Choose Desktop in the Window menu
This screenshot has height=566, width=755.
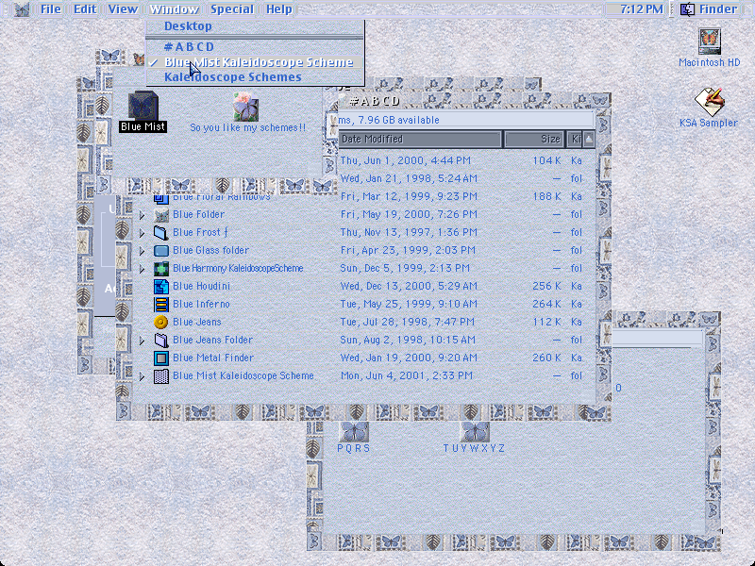click(255, 26)
